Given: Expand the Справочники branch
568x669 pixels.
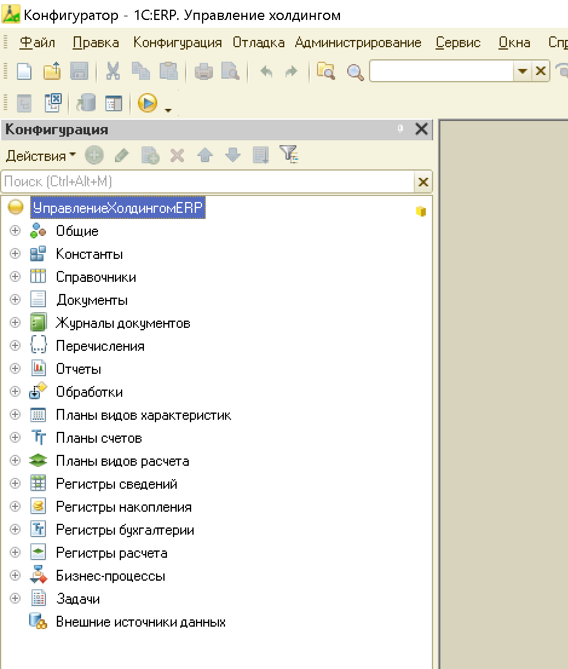Looking at the screenshot, I should click(15, 277).
